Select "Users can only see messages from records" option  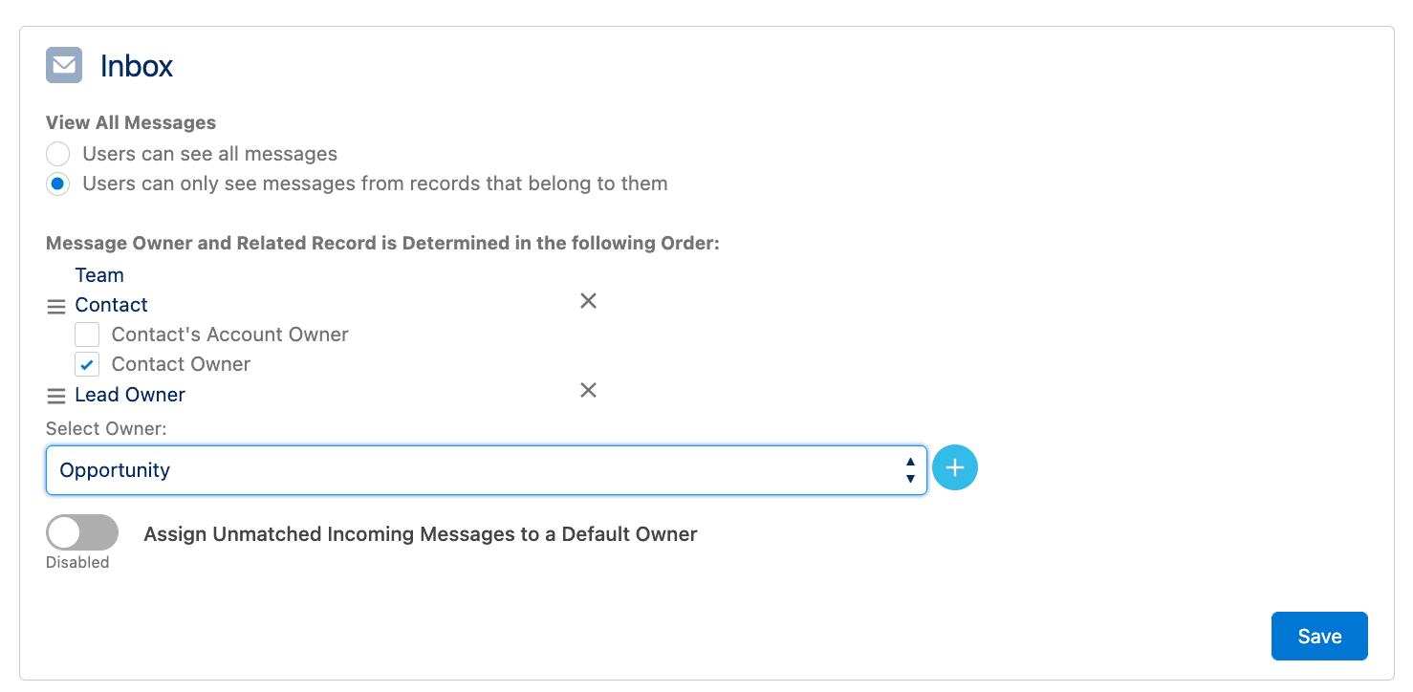pos(58,184)
